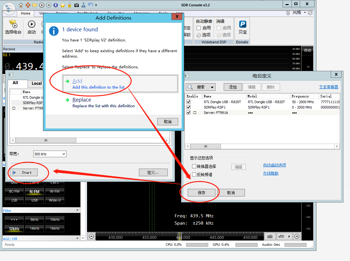
Task: Click the ribbon collapse icon left of 风格
Action: [288, 13]
